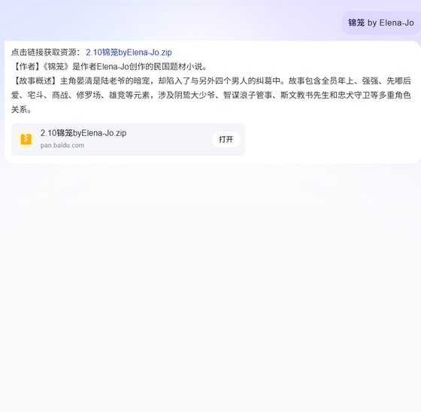Image resolution: width=421 pixels, height=412 pixels.
Task: Select the 锦笼 by Elena-Jo message bubble
Action: pyautogui.click(x=380, y=23)
